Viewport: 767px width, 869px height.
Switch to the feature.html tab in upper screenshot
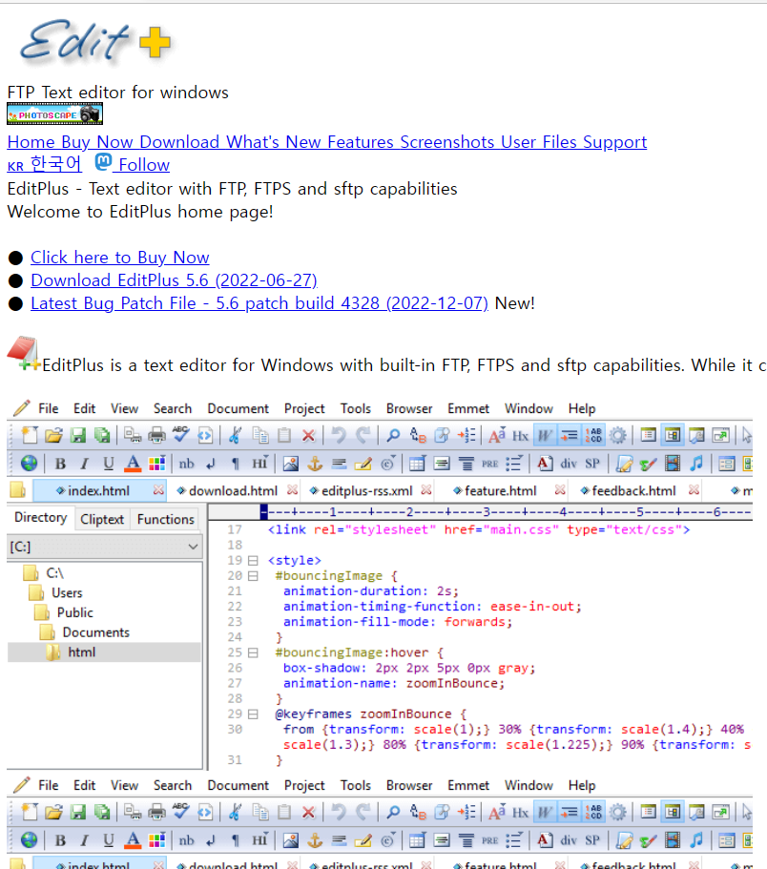point(501,491)
